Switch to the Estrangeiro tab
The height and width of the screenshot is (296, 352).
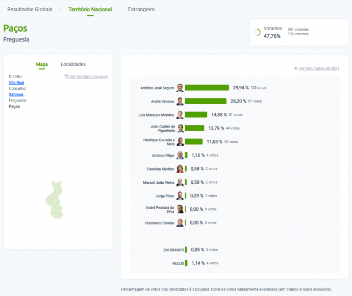coord(141,10)
